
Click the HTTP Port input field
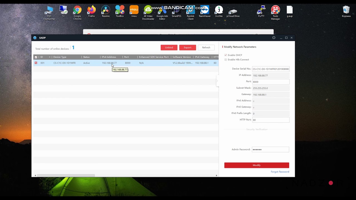(271, 120)
